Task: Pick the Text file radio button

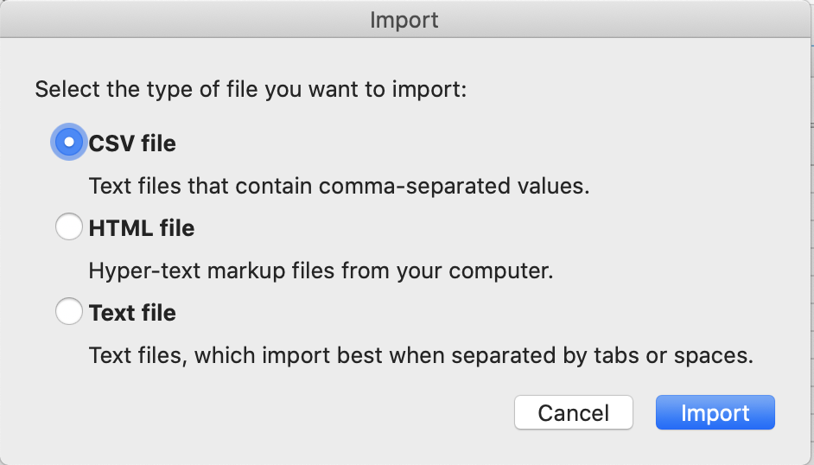Action: [x=68, y=311]
